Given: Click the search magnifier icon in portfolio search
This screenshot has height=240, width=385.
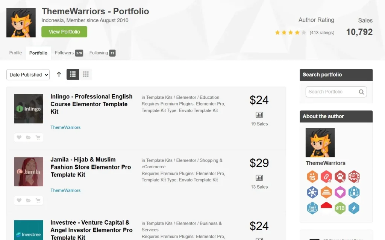Looking at the screenshot, I should (361, 92).
